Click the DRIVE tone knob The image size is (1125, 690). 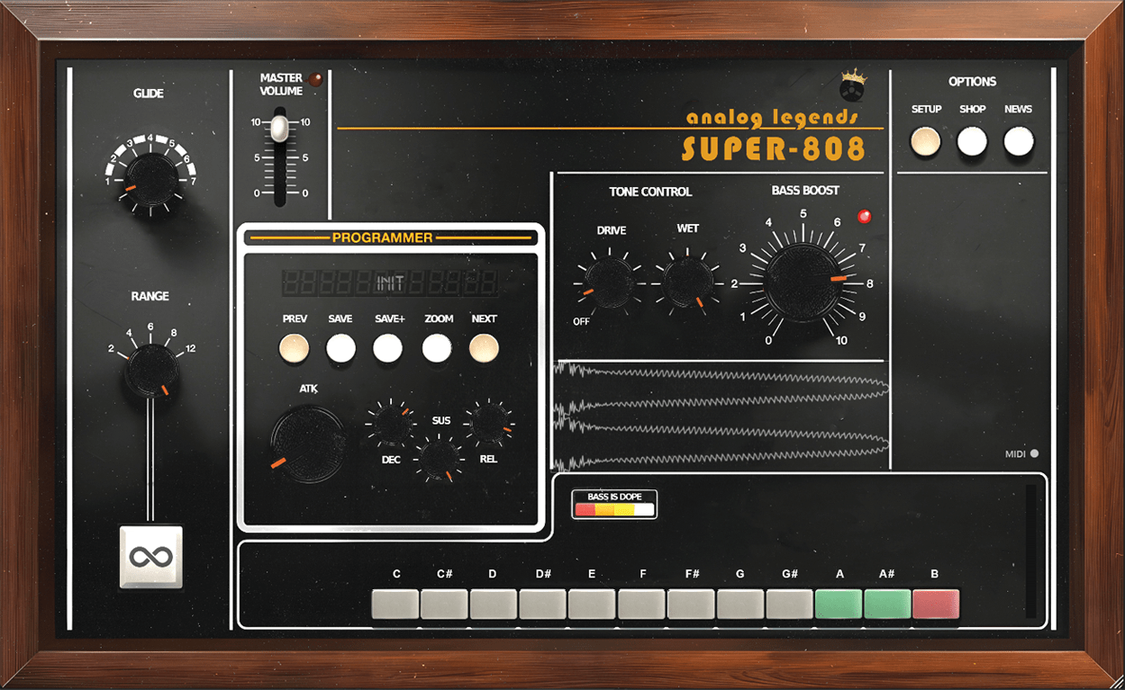(609, 282)
